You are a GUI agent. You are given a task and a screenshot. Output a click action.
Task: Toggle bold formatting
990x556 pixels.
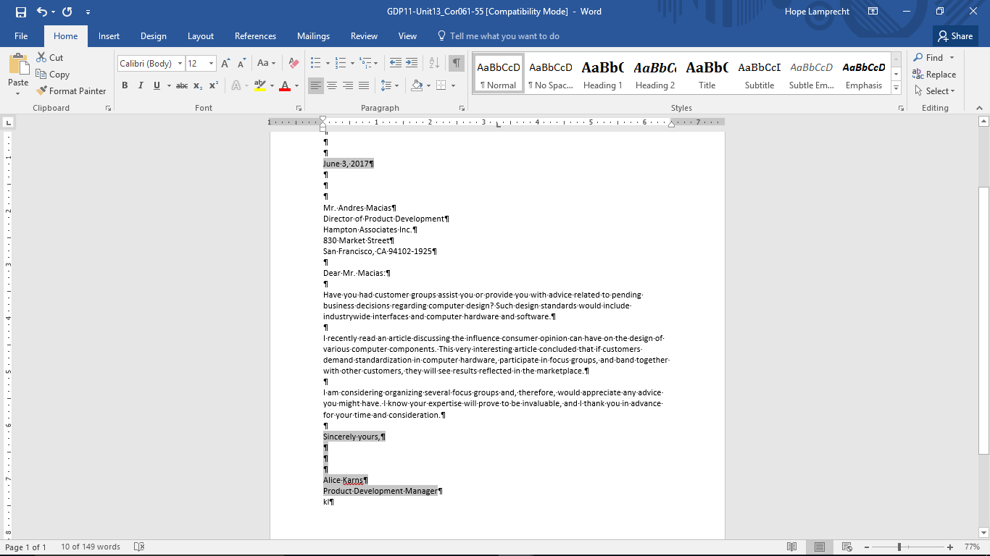125,85
